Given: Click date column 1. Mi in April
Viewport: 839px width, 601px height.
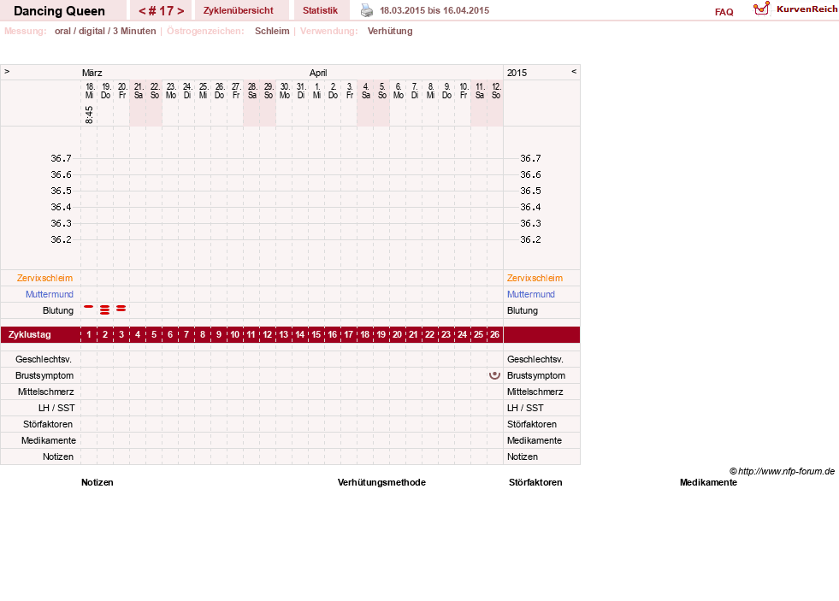Looking at the screenshot, I should coord(316,91).
